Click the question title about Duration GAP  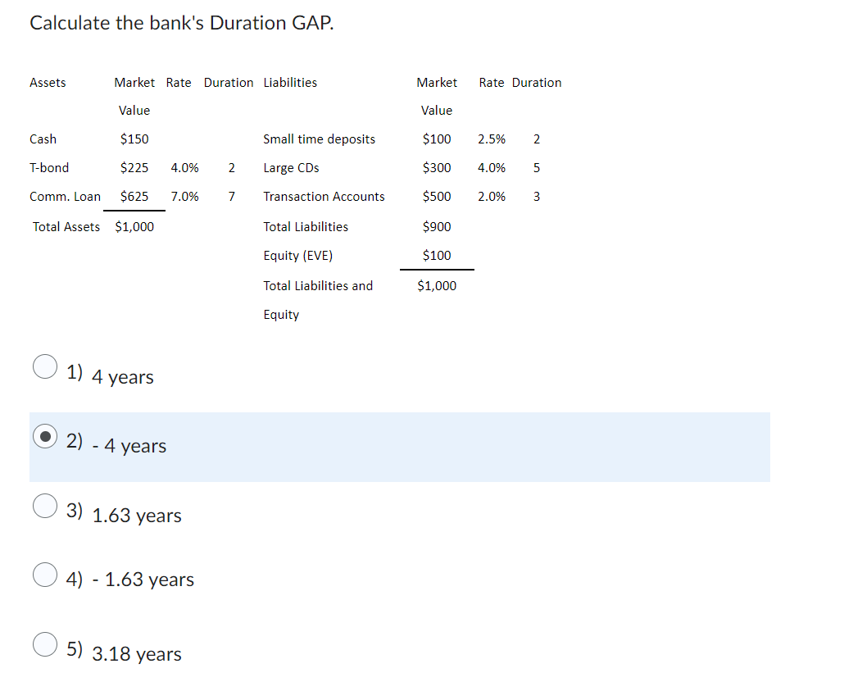181,22
